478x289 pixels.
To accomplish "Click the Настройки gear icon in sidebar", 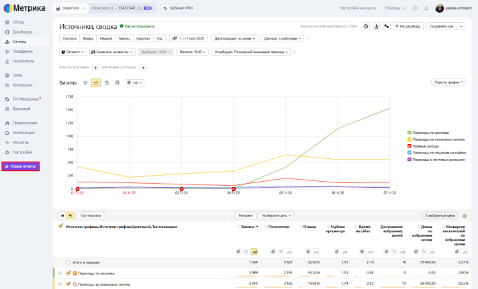I will tap(7, 152).
